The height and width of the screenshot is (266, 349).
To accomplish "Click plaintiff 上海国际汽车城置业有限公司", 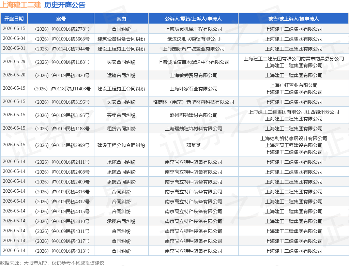I will (x=194, y=49).
